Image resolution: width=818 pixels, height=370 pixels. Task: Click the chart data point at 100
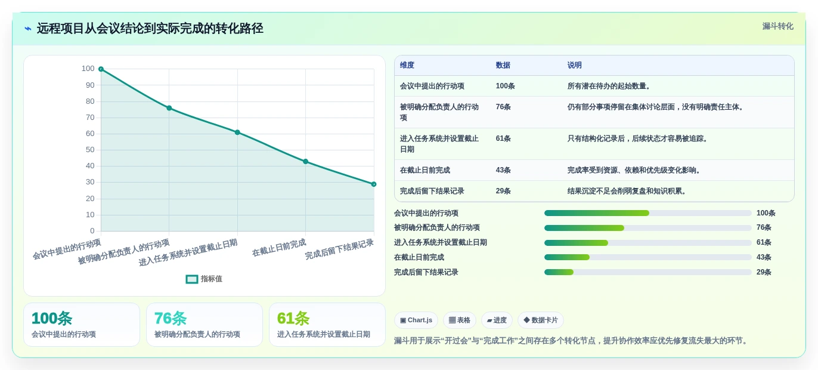(101, 69)
